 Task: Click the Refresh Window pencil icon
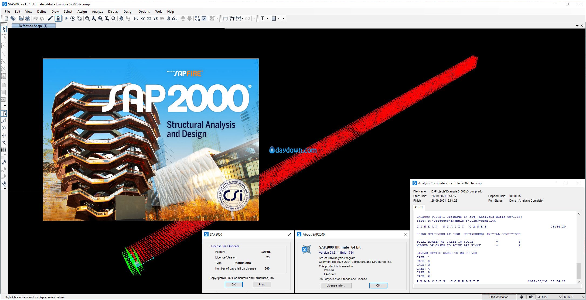(x=50, y=18)
